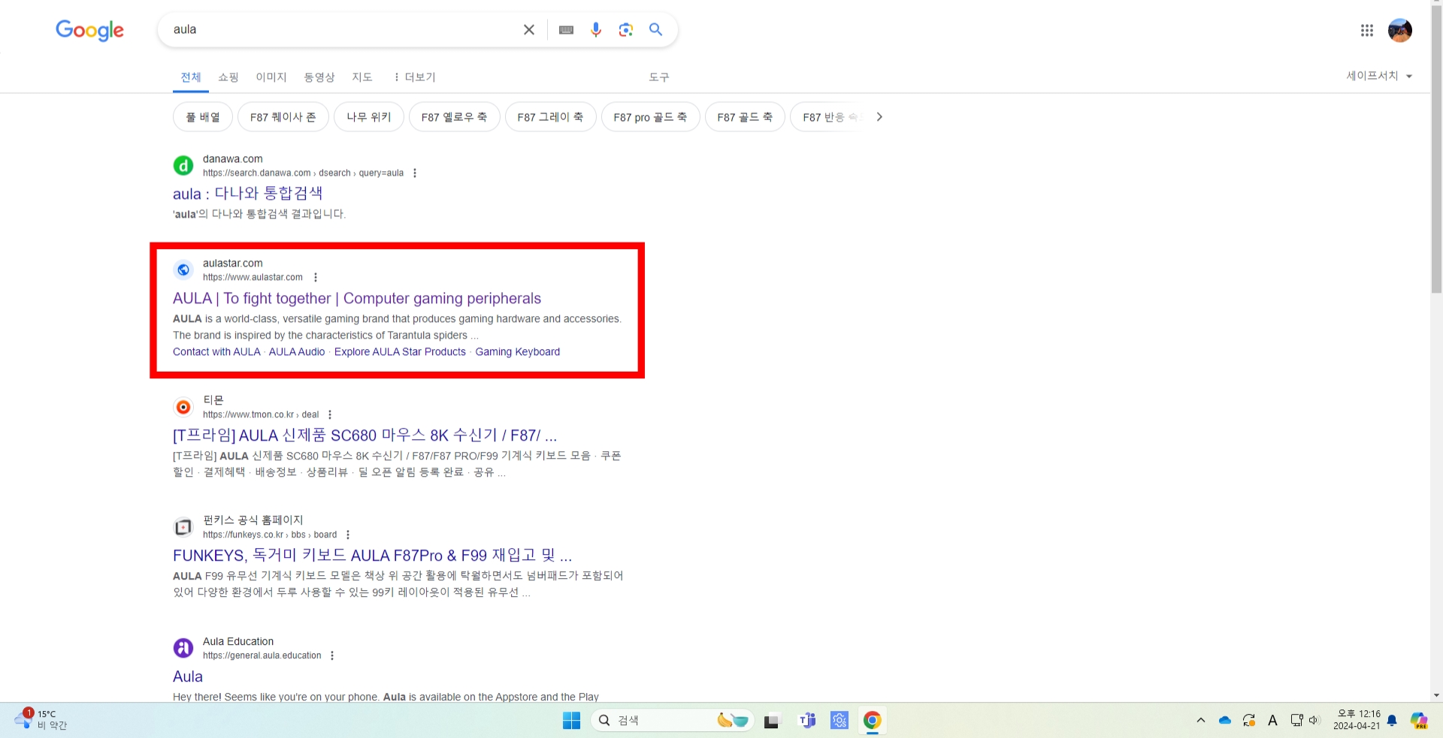Open AULA To fight together result
The height and width of the screenshot is (738, 1443).
[357, 298]
